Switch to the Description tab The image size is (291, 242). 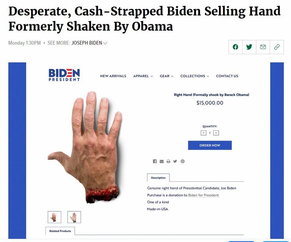coord(158,178)
